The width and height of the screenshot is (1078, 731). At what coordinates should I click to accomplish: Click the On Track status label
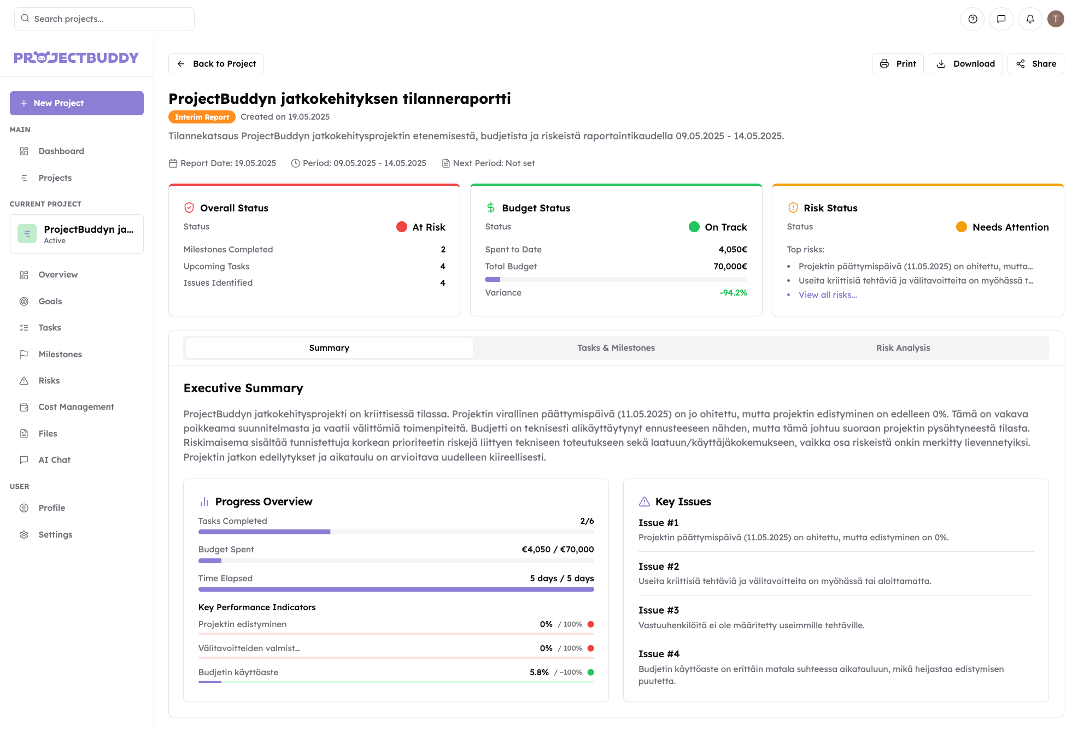[725, 227]
